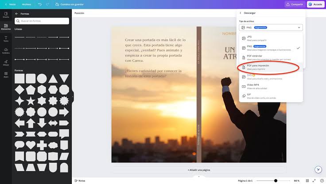This screenshot has width=326, height=184.
Task: Open the Subidos uploads panel
Action: 6,51
